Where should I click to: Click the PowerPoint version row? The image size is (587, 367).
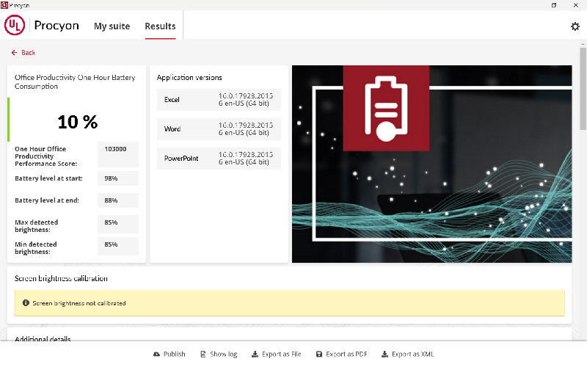click(219, 159)
